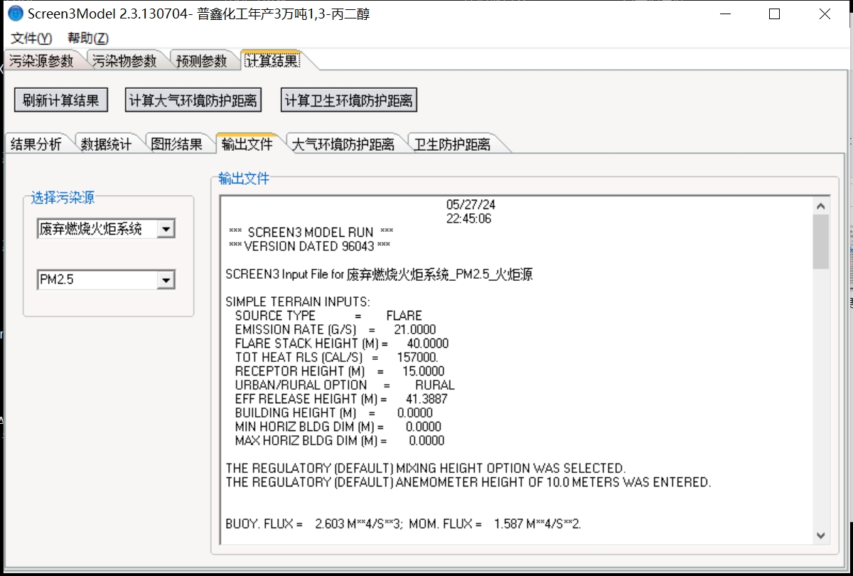Click the URBAN/RURAL OPTION line
This screenshot has height=576, width=853.
pos(345,385)
